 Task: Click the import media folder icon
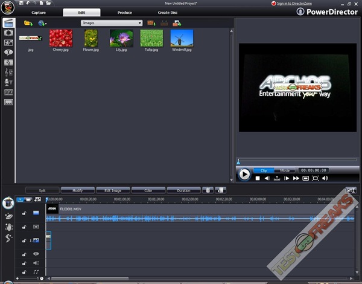point(28,23)
